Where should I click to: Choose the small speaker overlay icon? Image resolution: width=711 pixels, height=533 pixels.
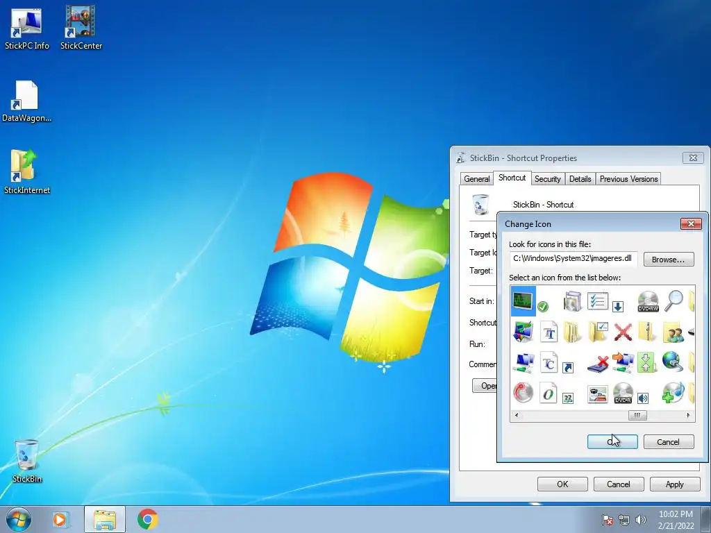coord(643,398)
